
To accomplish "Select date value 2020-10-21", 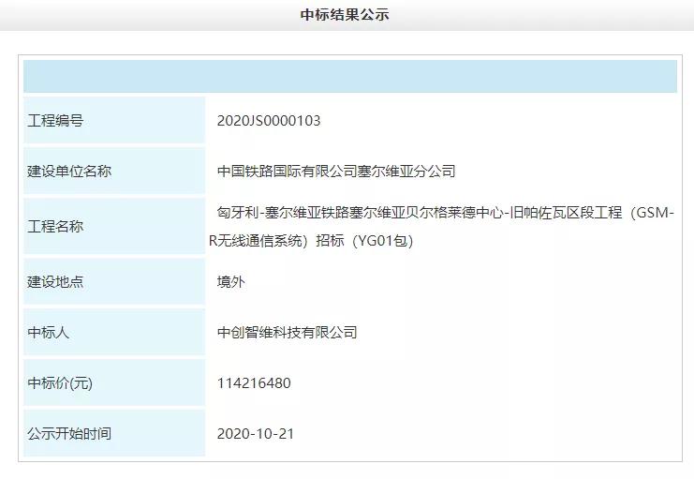I will (x=256, y=433).
